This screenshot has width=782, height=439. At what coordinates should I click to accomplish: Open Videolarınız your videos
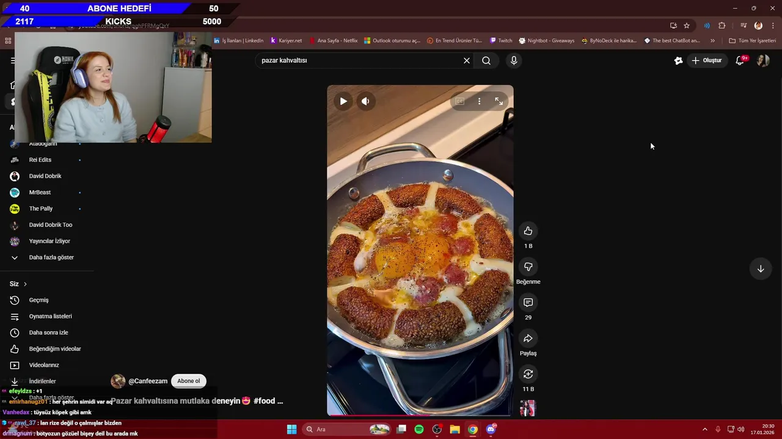click(x=45, y=365)
